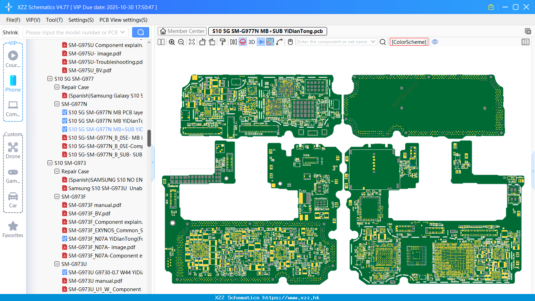Select the Computer category
The height and width of the screenshot is (301, 535).
click(x=13, y=108)
